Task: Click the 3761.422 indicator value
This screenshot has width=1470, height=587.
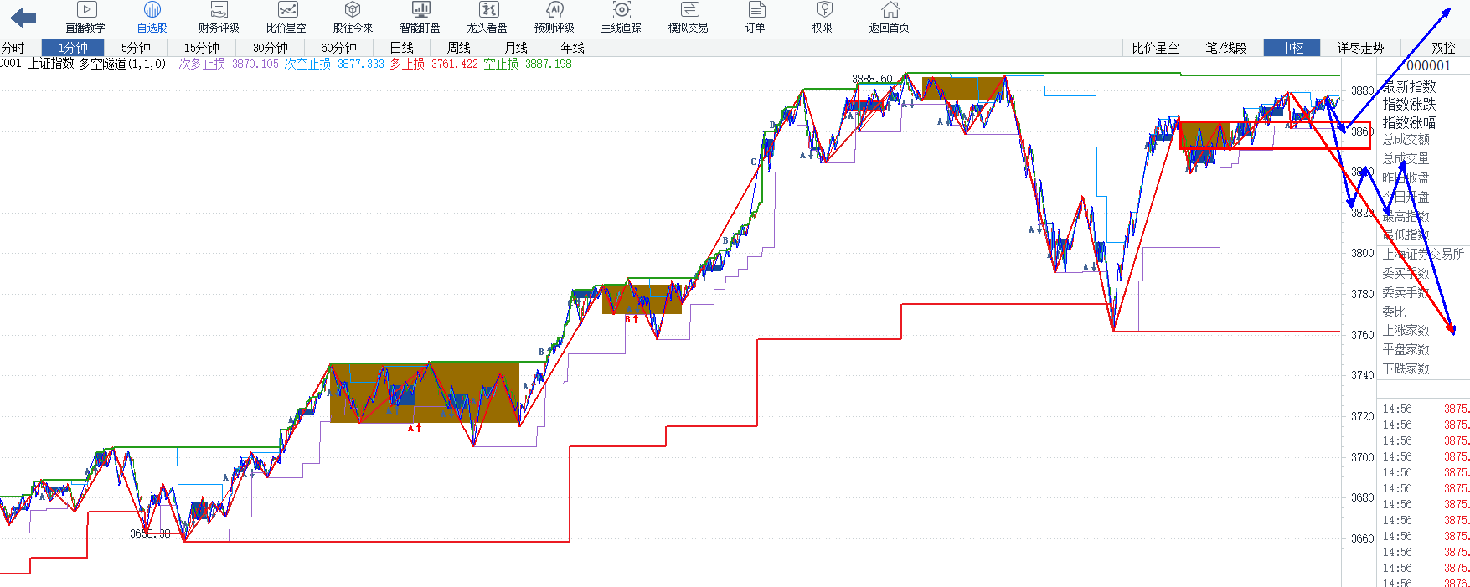Action: coord(455,64)
